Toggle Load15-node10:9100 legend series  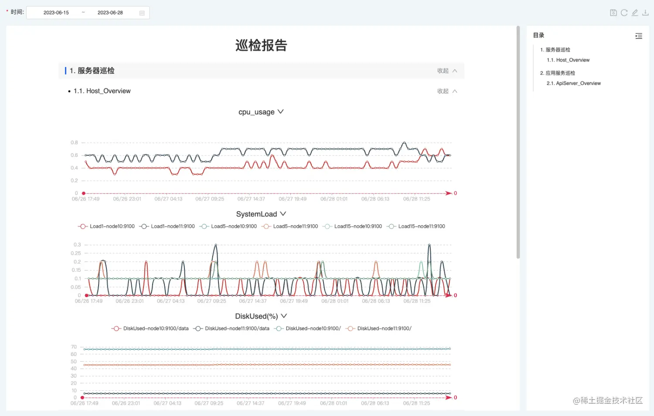(352, 226)
